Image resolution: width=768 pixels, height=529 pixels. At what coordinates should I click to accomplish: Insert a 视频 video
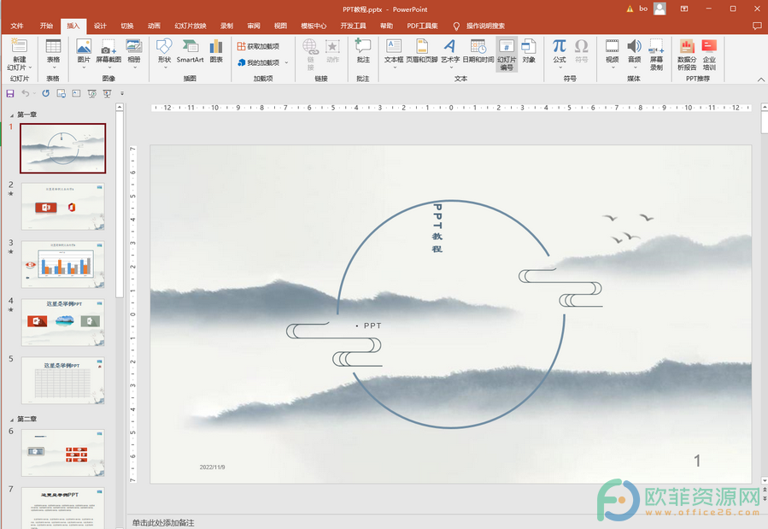point(613,52)
